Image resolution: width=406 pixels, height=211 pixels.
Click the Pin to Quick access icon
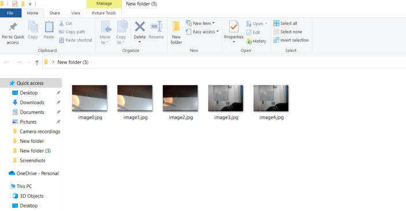13,27
